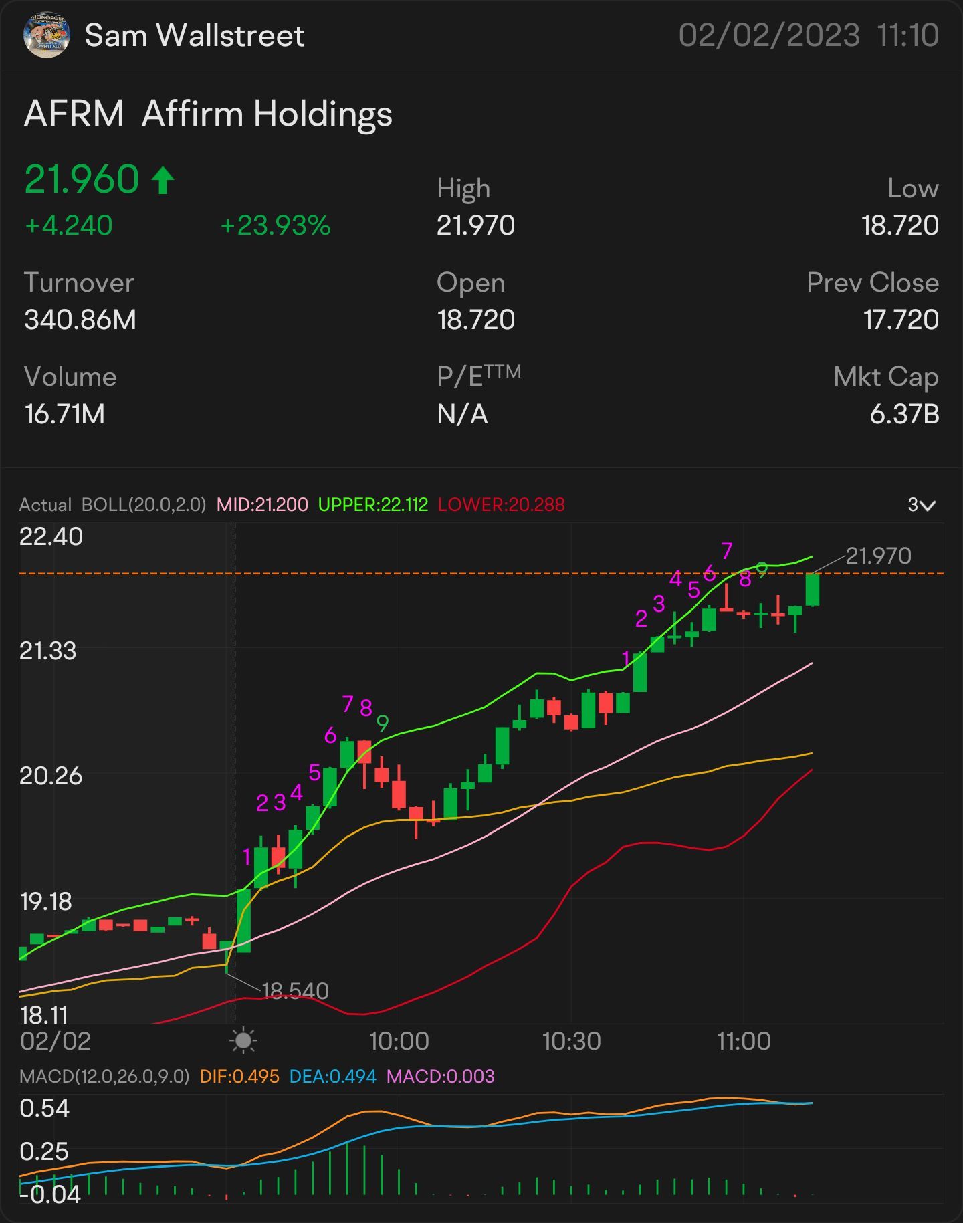Select the MID:21.200 Bollinger value
The width and height of the screenshot is (963, 1223).
click(262, 505)
